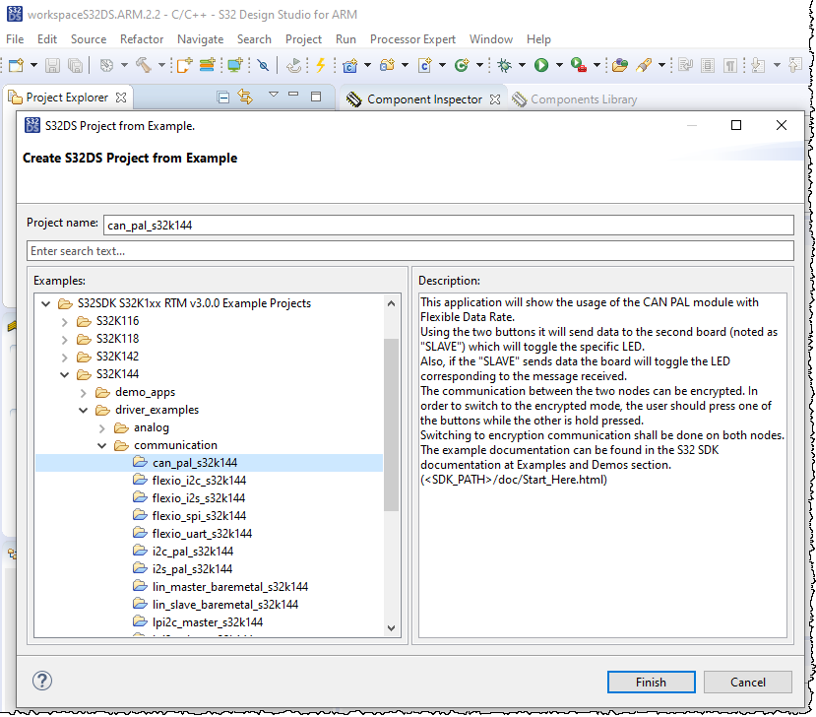
Task: Open the hammer Build dropdown arrow
Action: point(161,65)
